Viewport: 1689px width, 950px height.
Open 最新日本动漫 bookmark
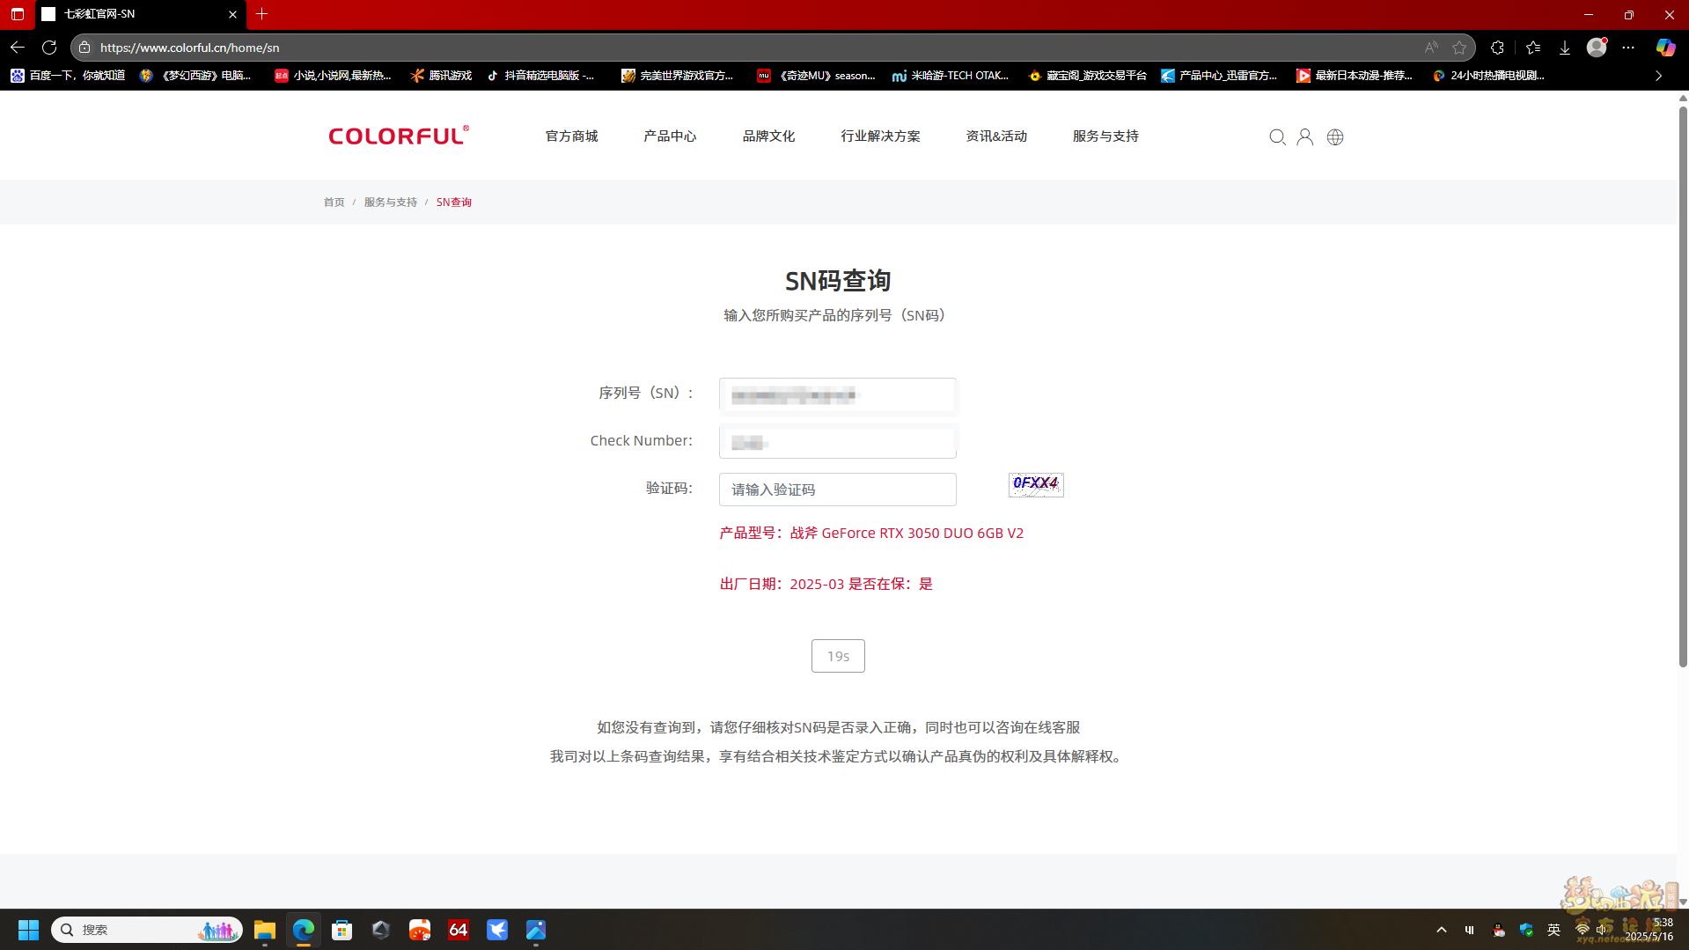[x=1355, y=76]
